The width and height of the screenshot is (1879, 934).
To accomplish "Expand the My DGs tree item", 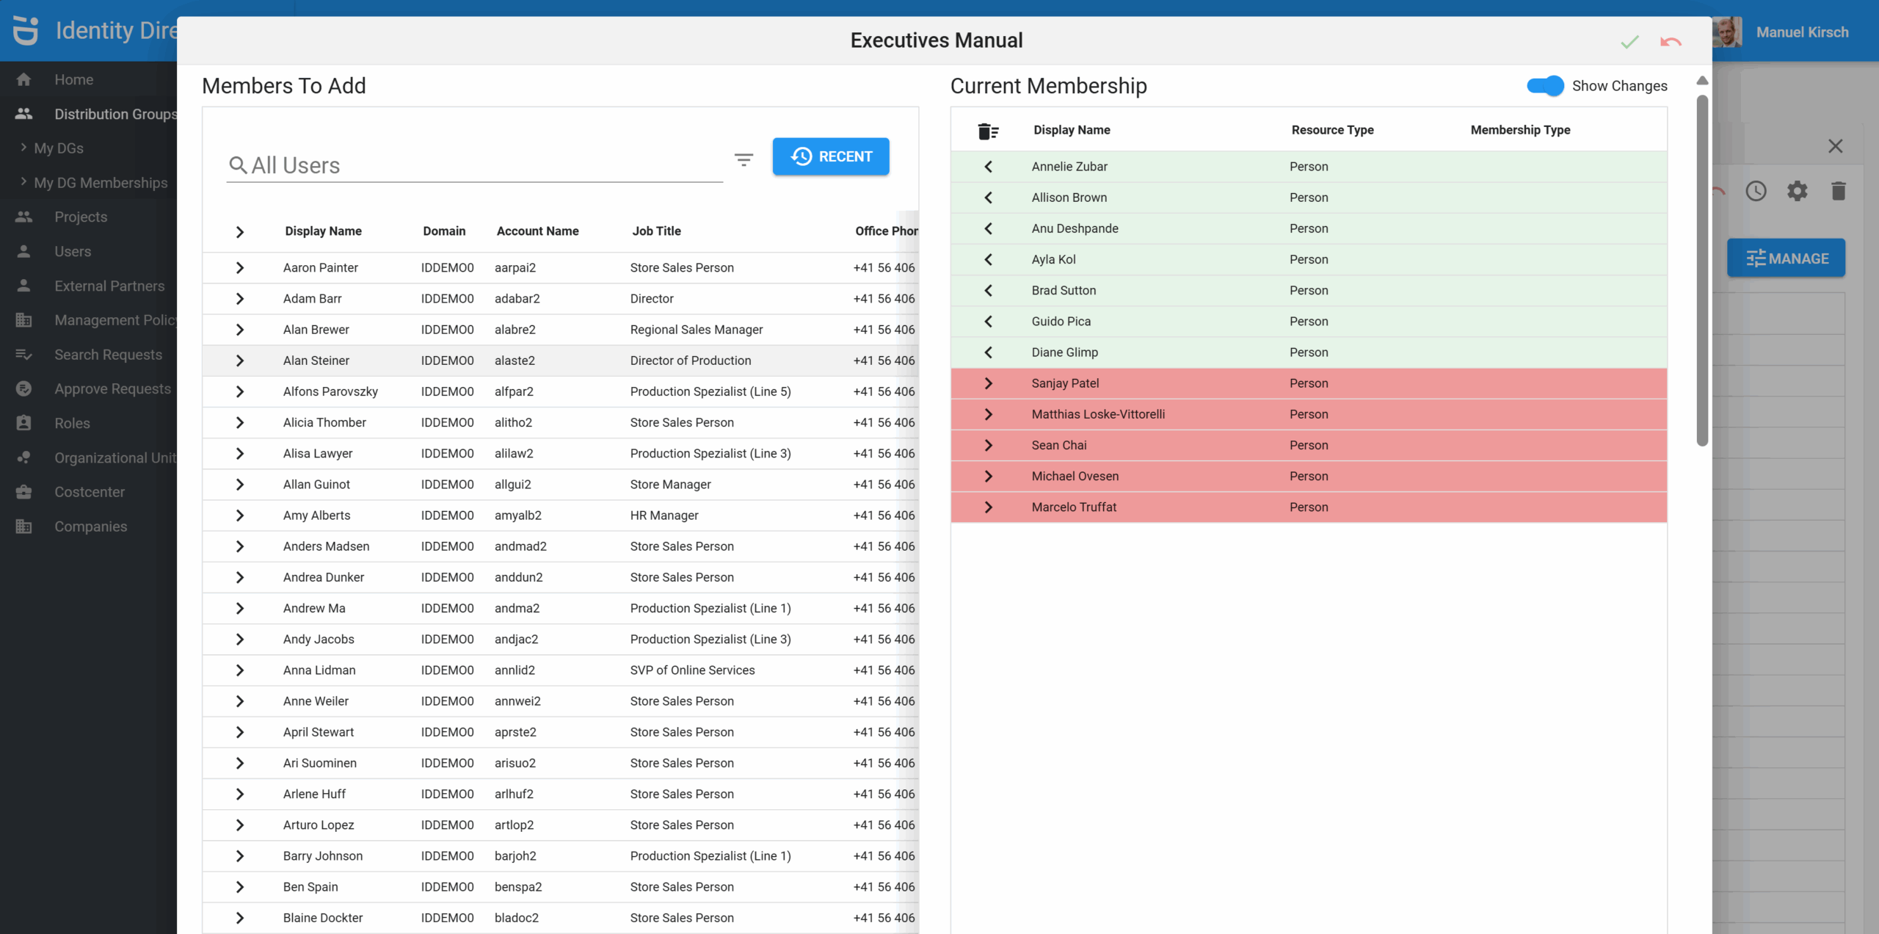I will pos(59,148).
